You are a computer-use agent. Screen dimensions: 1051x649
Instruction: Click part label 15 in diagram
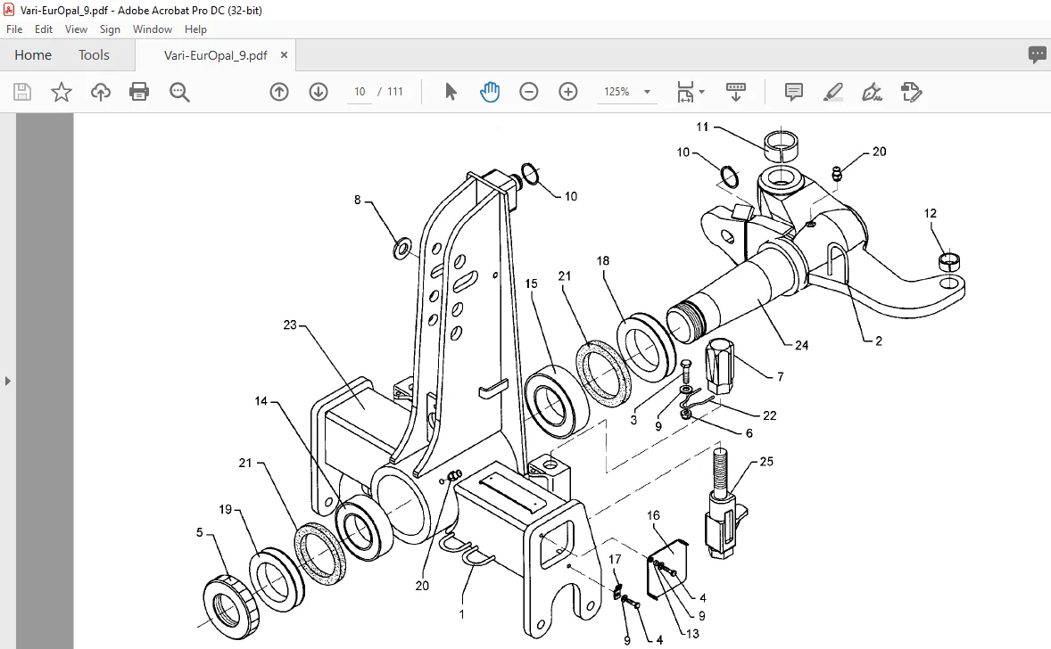(x=532, y=284)
